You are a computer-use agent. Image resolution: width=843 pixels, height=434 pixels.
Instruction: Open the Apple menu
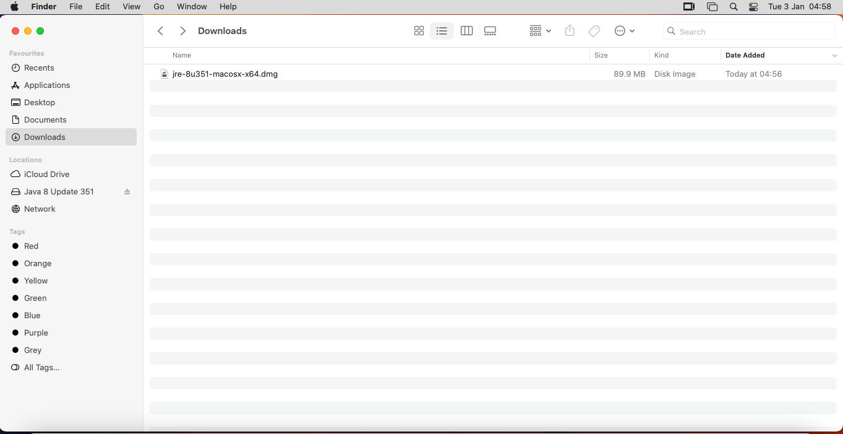coord(14,7)
